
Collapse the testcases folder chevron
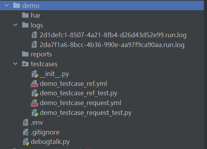pos(15,64)
